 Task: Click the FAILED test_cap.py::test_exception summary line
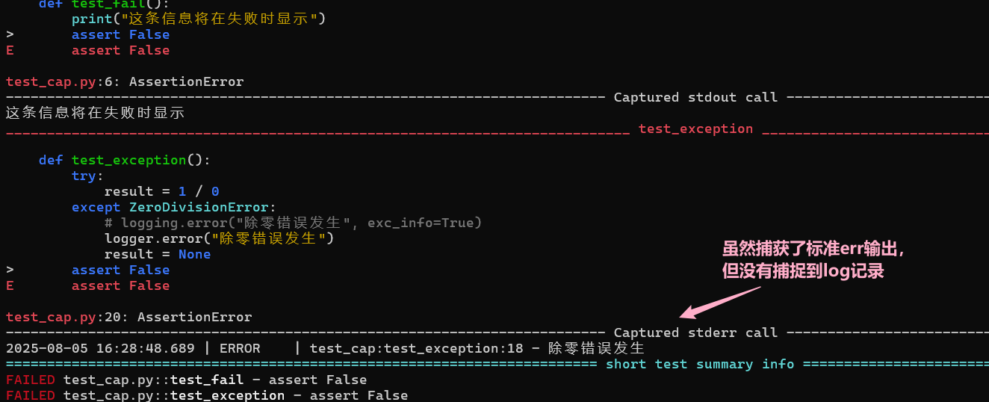tap(207, 395)
